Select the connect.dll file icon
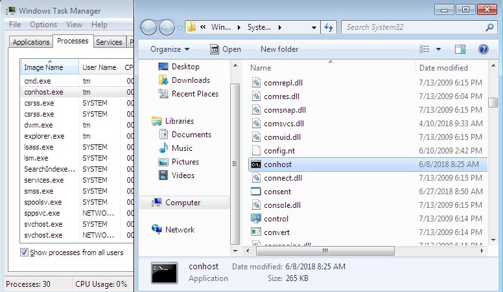The height and width of the screenshot is (292, 503). (x=256, y=178)
